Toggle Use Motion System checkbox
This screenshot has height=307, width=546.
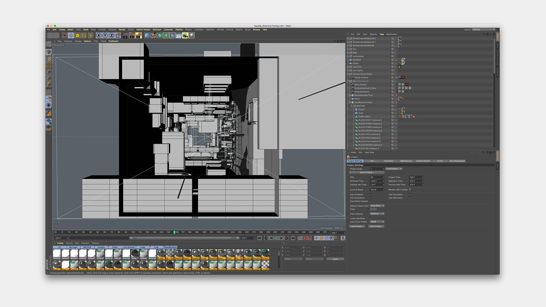pos(371,201)
